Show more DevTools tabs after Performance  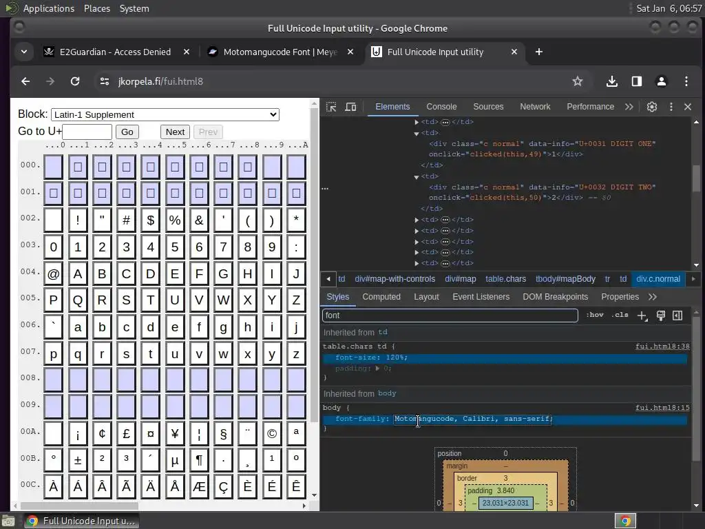(629, 107)
